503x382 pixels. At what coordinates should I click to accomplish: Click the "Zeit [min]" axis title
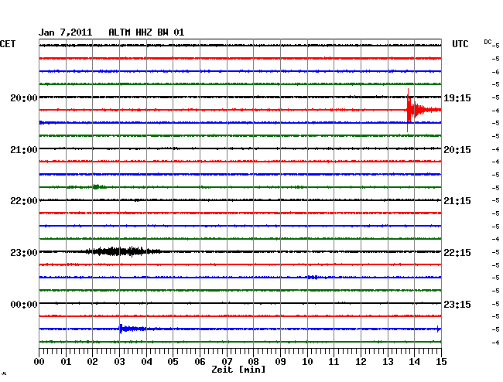(x=238, y=370)
